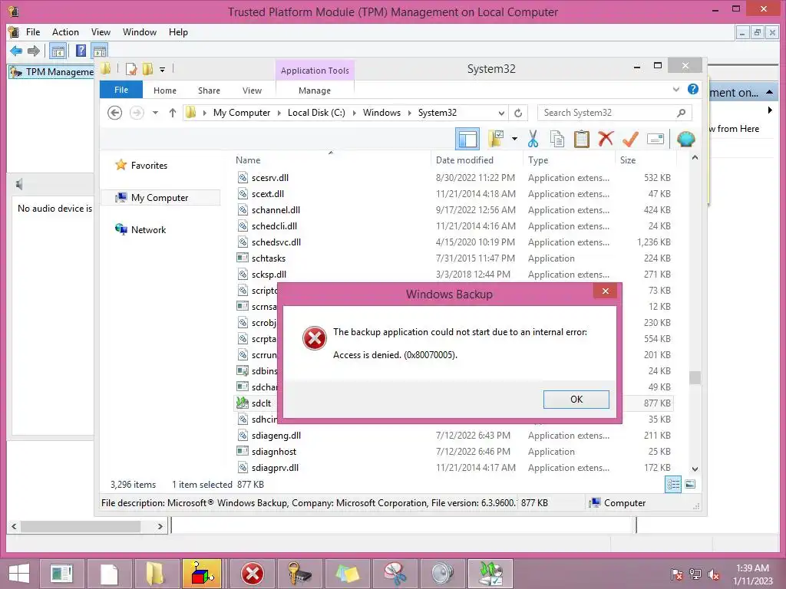Click the Paste clipboard icon in Explorer toolbar

(582, 139)
